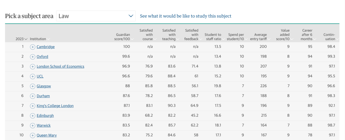
Task: Expand Edinburgh row plus icon
Action: 32,116
